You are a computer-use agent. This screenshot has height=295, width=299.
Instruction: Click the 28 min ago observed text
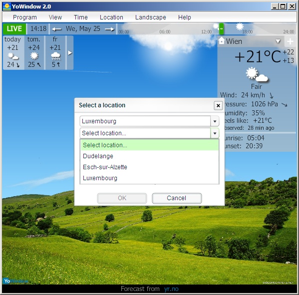[261, 128]
